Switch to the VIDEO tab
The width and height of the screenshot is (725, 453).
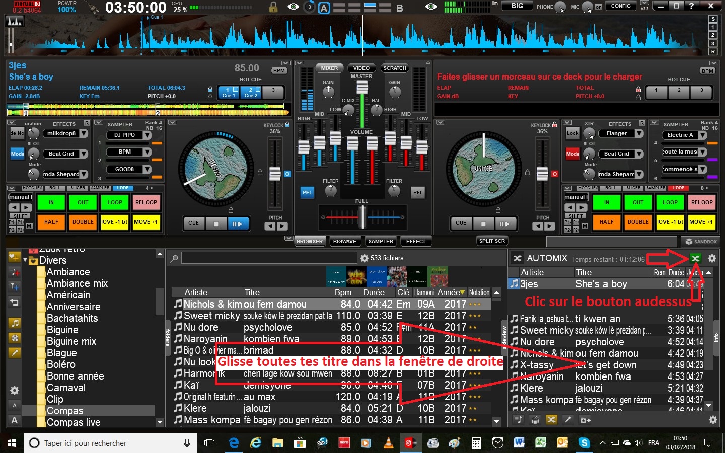[x=361, y=68]
